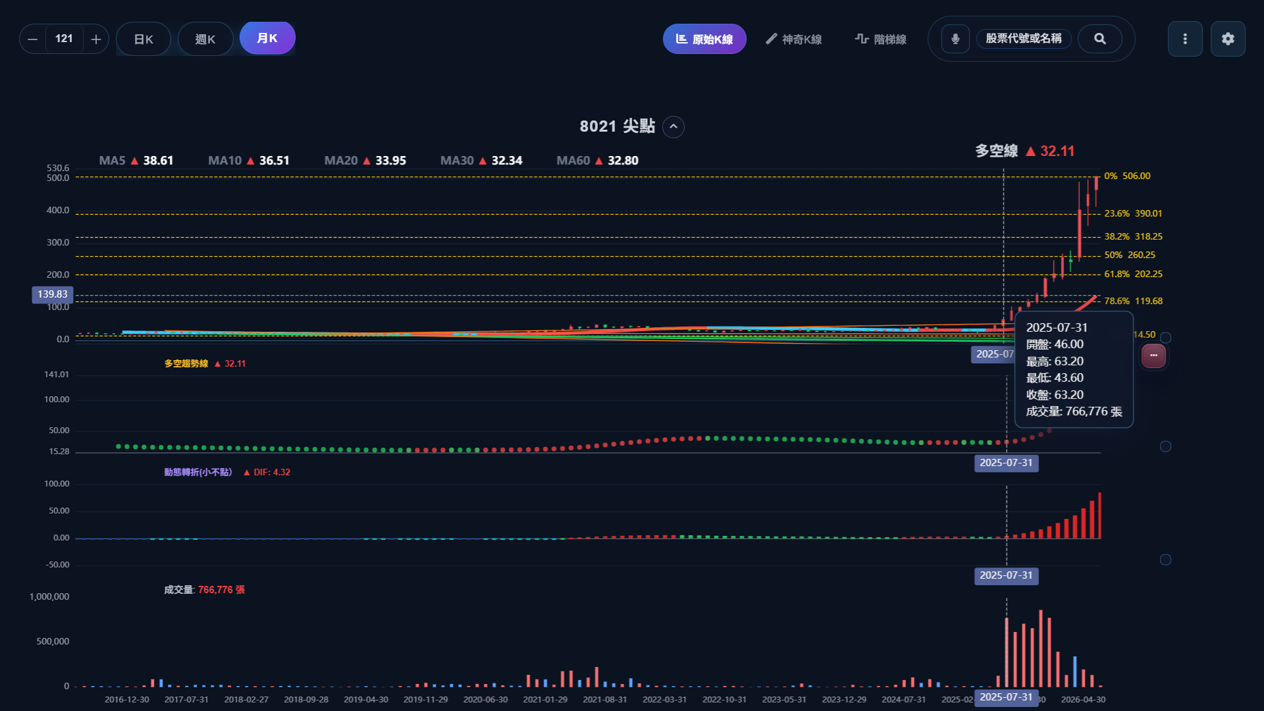Click the DIF: 4.32 value label
This screenshot has width=1264, height=711.
coord(272,472)
